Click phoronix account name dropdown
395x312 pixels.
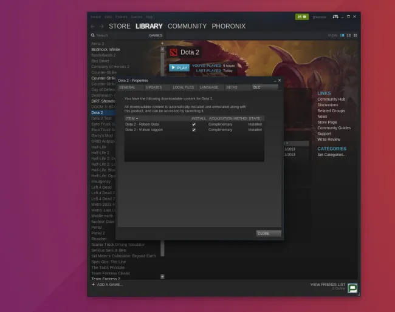coord(320,17)
